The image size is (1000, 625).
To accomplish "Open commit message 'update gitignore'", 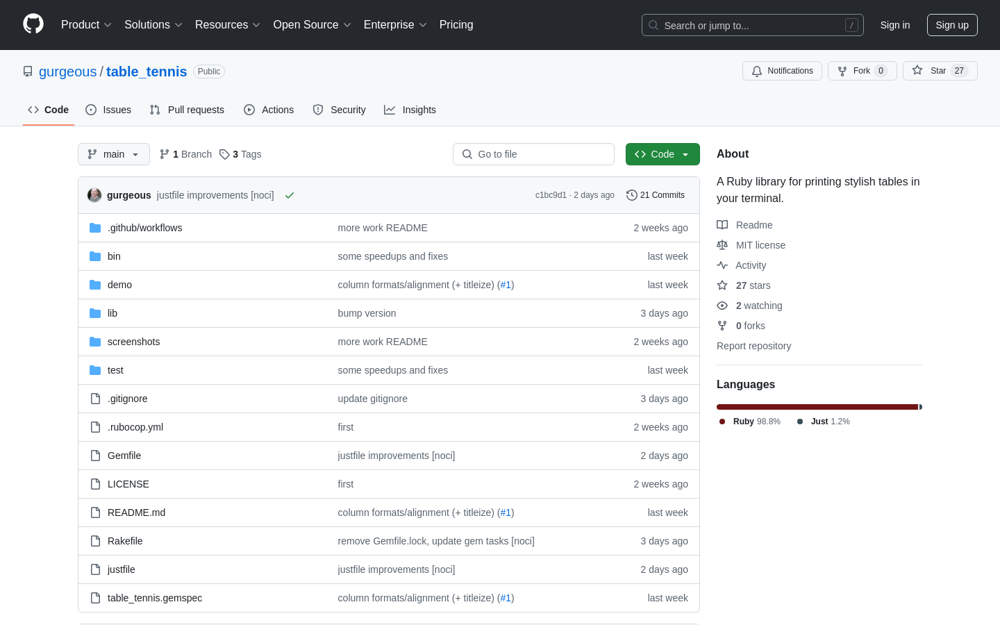I will pyautogui.click(x=372, y=399).
